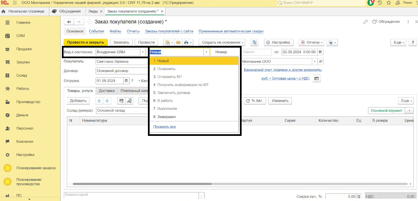The width and height of the screenshot is (418, 201).
Task: Open Банковский счет, подписи и другие реквизиты link
Action: [x=283, y=70]
